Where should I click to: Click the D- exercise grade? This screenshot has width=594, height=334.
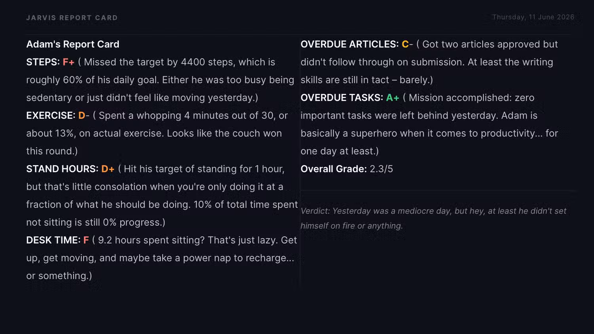click(84, 116)
